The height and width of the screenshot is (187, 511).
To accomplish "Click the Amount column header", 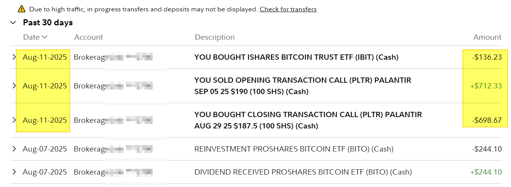I will [487, 37].
